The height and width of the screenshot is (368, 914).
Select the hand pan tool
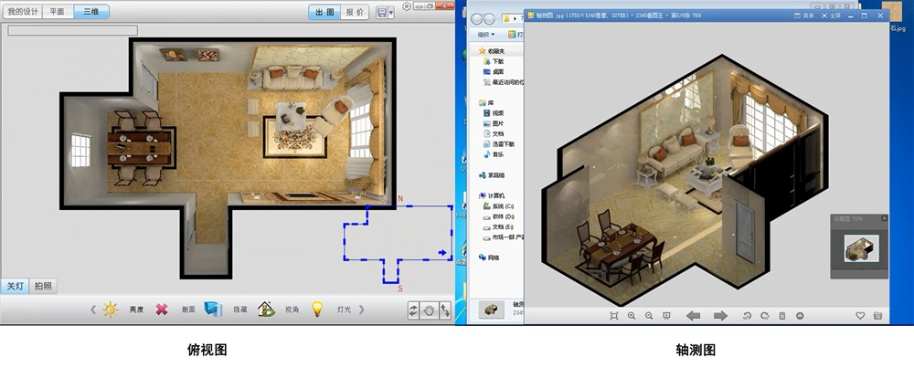tap(429, 310)
